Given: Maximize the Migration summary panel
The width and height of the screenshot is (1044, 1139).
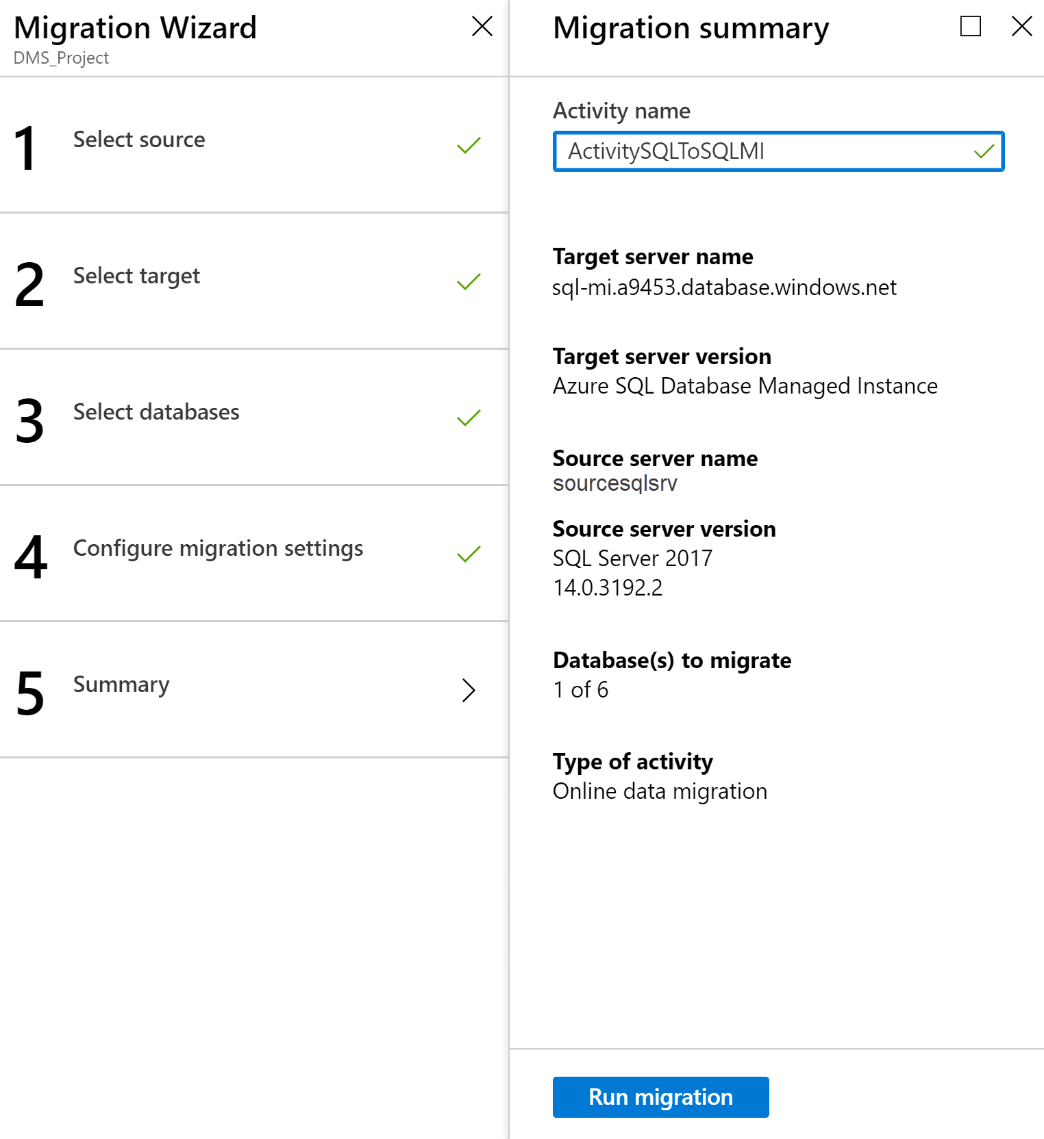Looking at the screenshot, I should point(970,27).
